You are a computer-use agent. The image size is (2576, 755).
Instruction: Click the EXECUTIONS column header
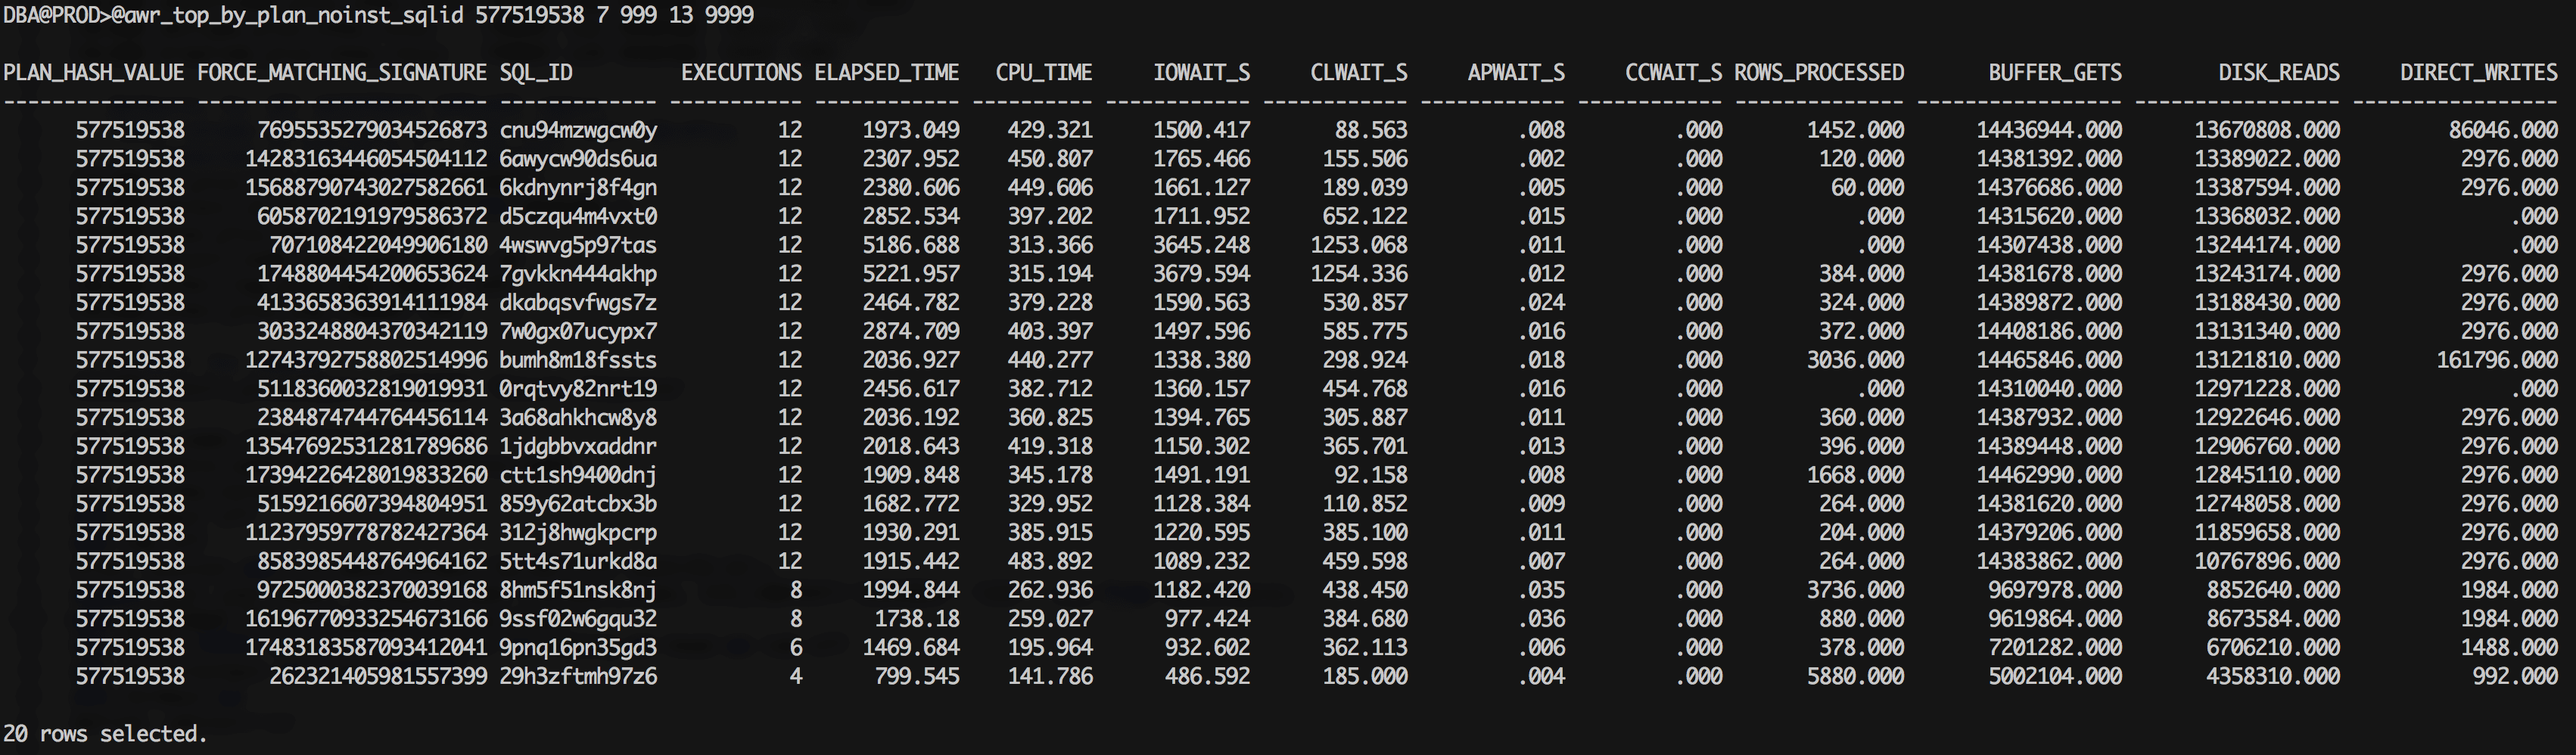(x=741, y=73)
